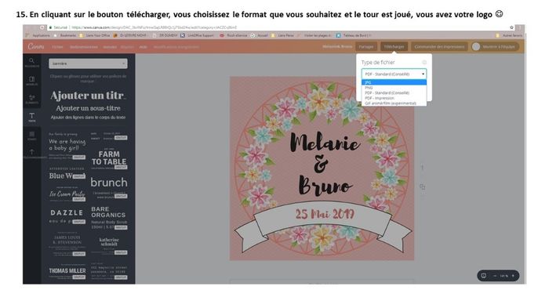
Task: Select the DAZZLE text template
Action: pos(67,216)
